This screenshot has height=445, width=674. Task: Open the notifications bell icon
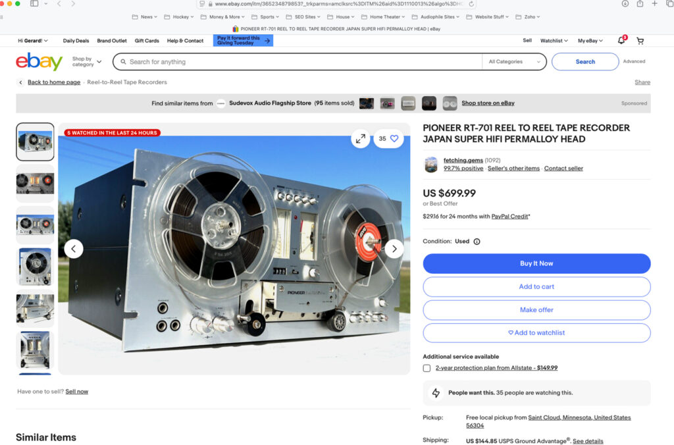coord(621,40)
